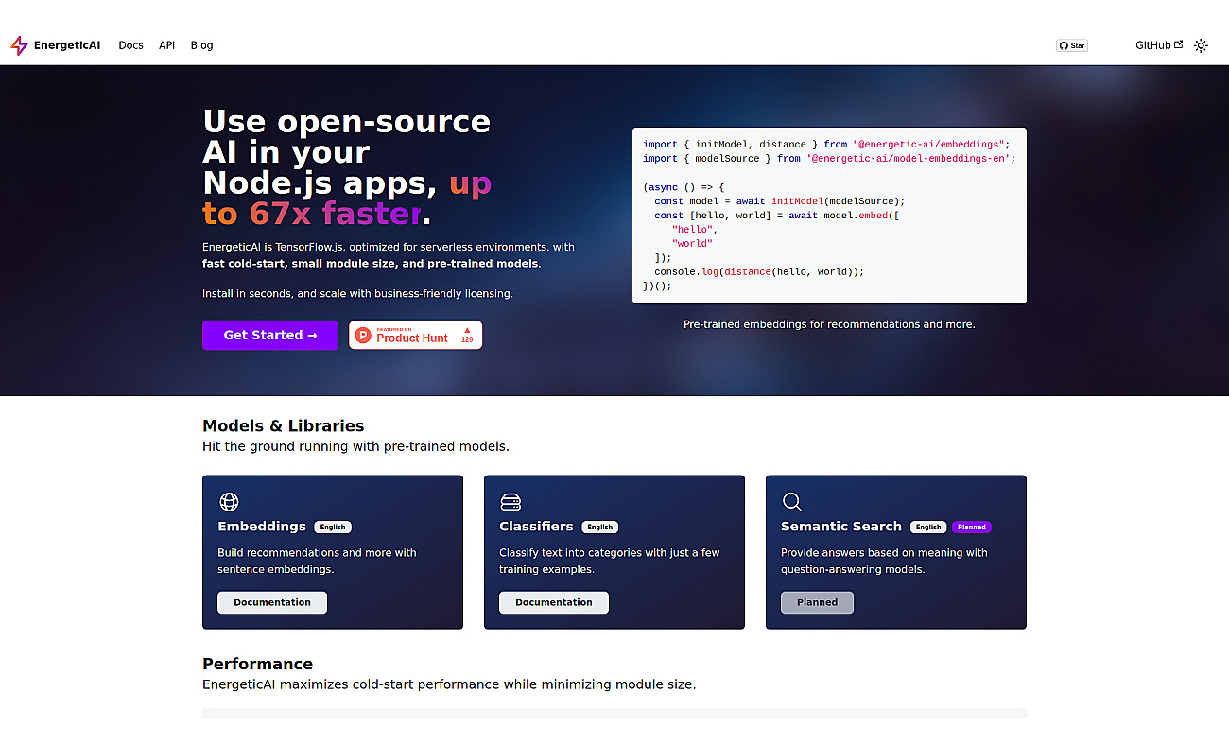Image resolution: width=1229 pixels, height=745 pixels.
Task: Click the Product Hunt upvote triangle count
Action: click(467, 335)
